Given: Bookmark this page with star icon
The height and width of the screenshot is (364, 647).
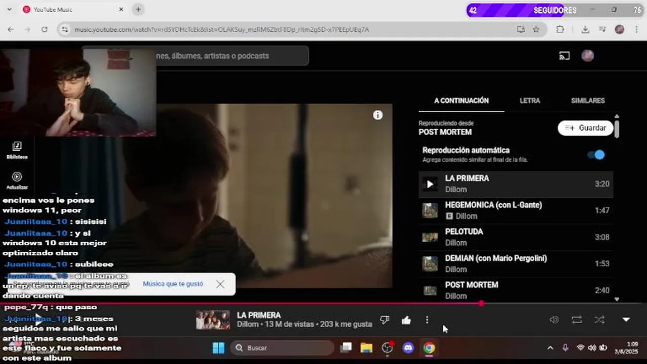Looking at the screenshot, I should pos(536,30).
